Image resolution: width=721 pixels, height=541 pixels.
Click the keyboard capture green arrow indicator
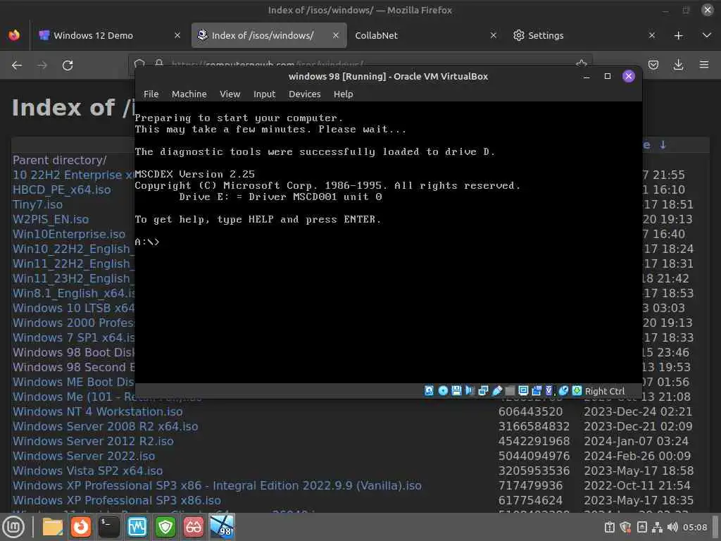pos(577,390)
